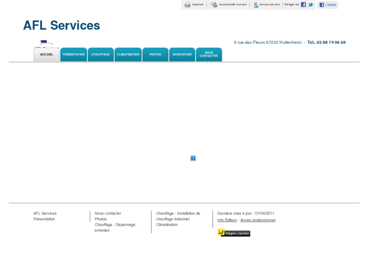Click the imprimer text link

coord(197,5)
